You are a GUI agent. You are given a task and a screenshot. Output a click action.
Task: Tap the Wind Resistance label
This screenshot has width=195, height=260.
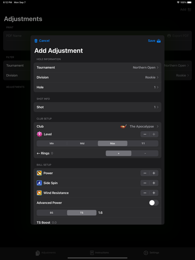[x=56, y=193]
